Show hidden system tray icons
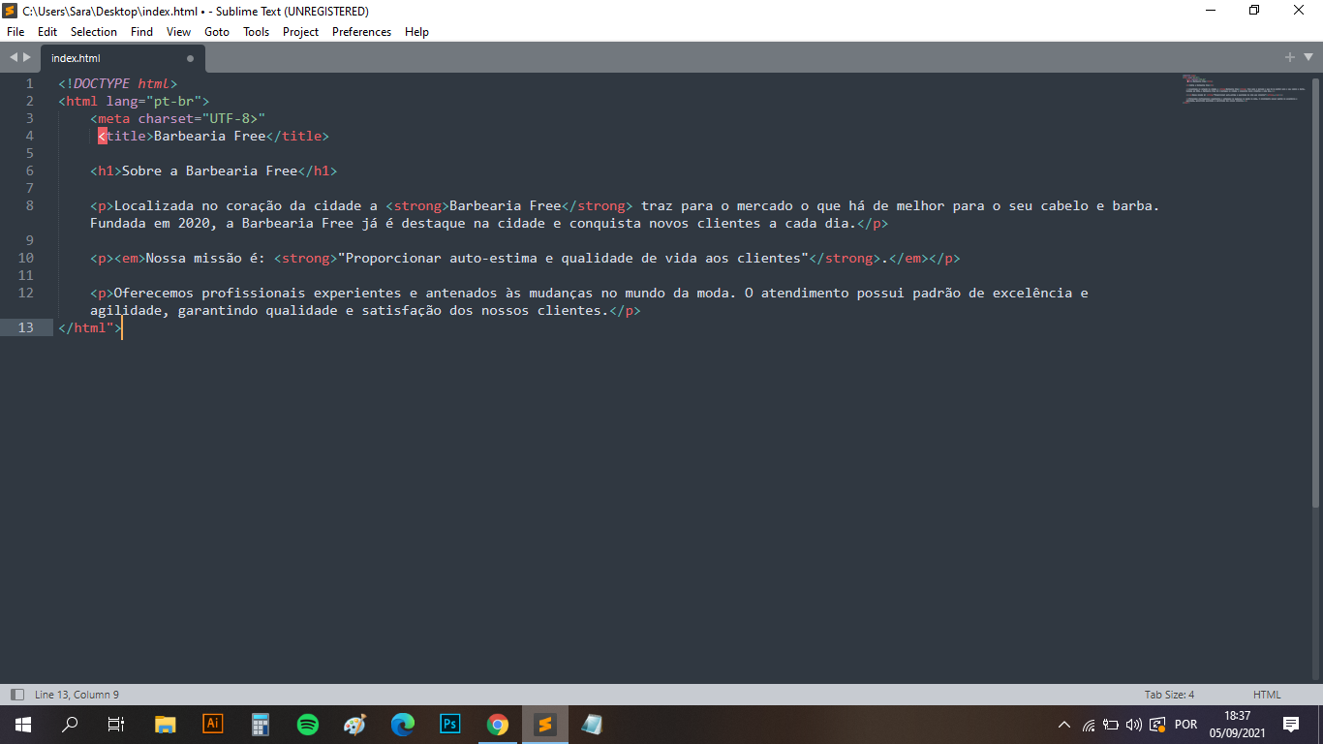 (1064, 725)
